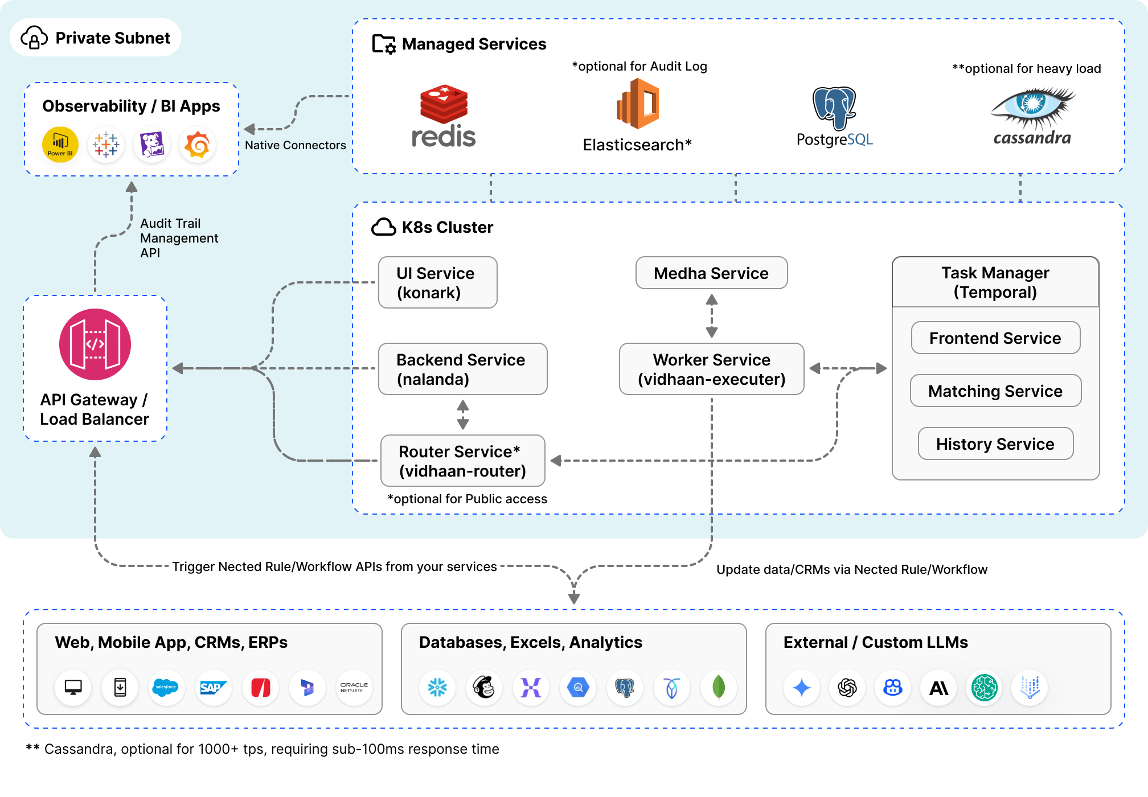Click the Router Service (vidhaan-router) box
1148x797 pixels.
pos(462,461)
